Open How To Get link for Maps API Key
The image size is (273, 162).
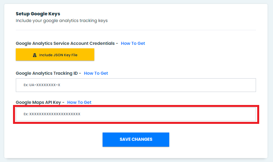coord(79,102)
